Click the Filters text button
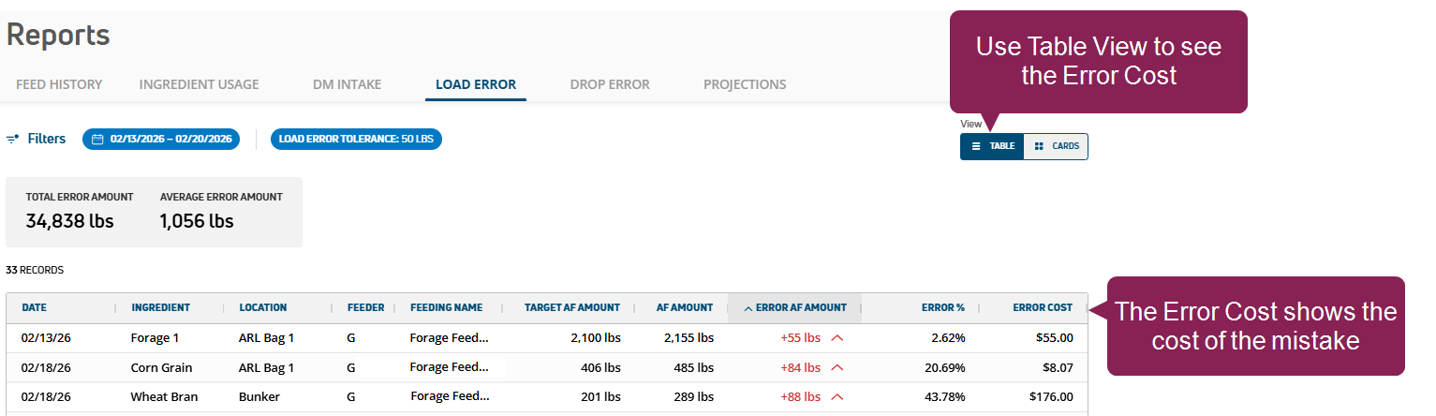The width and height of the screenshot is (1436, 416). click(x=47, y=139)
